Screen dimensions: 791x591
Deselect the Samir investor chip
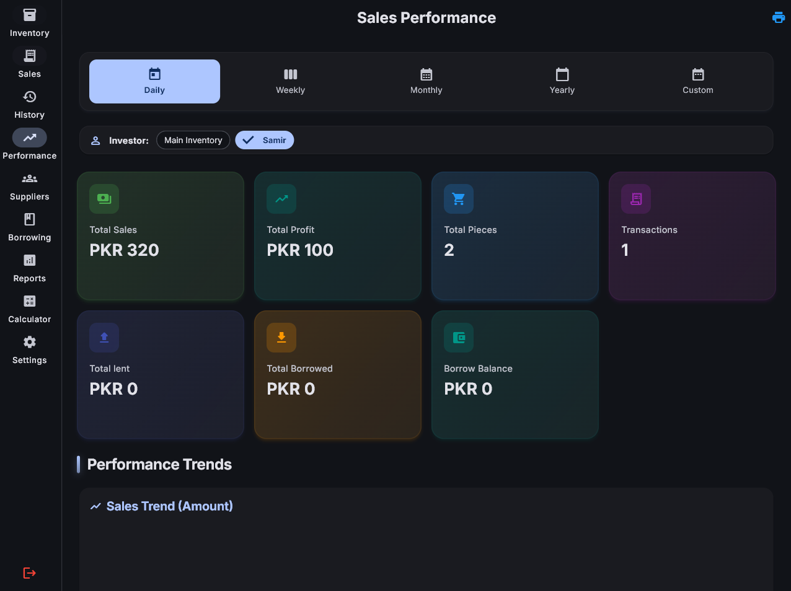point(265,140)
